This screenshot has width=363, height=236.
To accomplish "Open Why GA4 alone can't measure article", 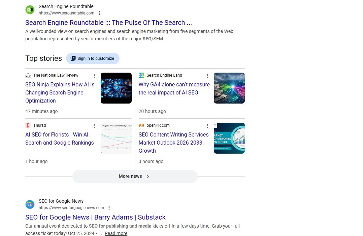I will coord(174,88).
